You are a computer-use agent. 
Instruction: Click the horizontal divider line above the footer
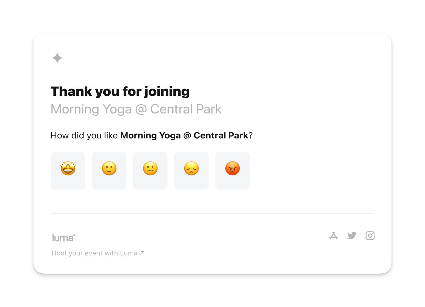(x=212, y=213)
